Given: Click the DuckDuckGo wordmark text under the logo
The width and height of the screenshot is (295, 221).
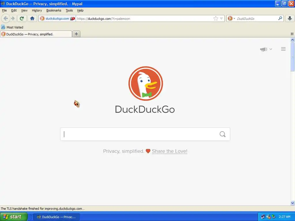Looking at the screenshot, I should pyautogui.click(x=145, y=109).
